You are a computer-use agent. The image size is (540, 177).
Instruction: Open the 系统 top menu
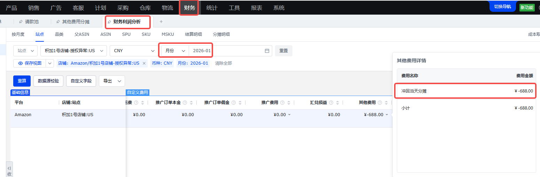[x=279, y=8]
